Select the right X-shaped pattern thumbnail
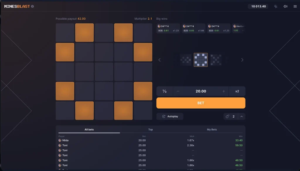 (x=216, y=60)
